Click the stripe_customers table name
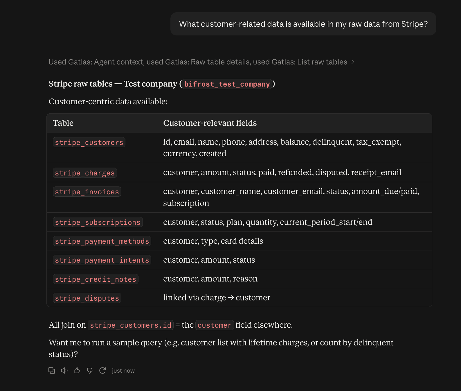 click(x=89, y=142)
